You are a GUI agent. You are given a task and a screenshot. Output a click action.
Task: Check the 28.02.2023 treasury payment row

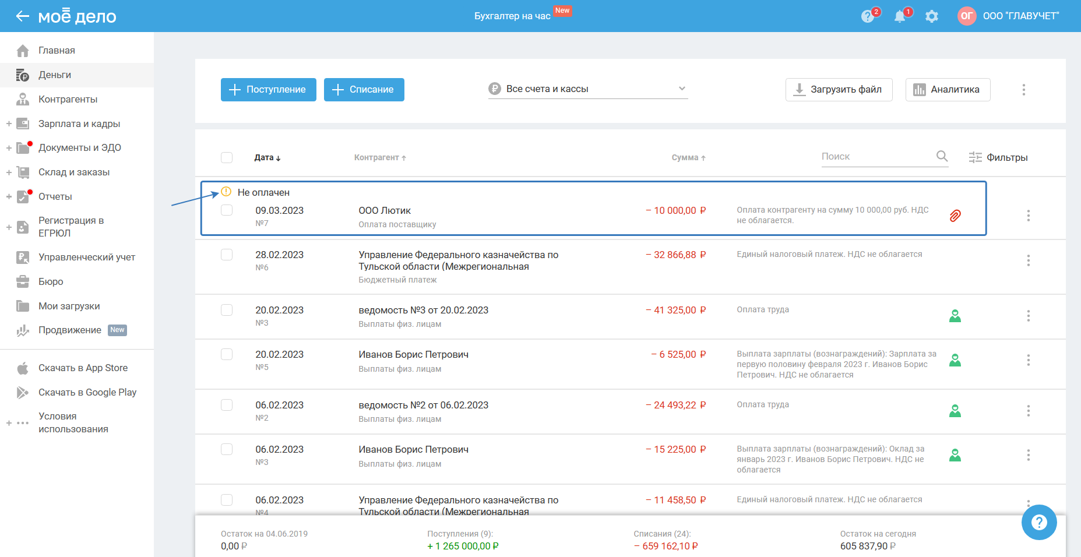click(x=227, y=255)
